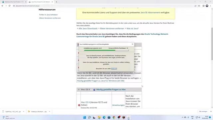Visit java.com link in installer dialog
The image size is (213, 120).
(x=114, y=69)
